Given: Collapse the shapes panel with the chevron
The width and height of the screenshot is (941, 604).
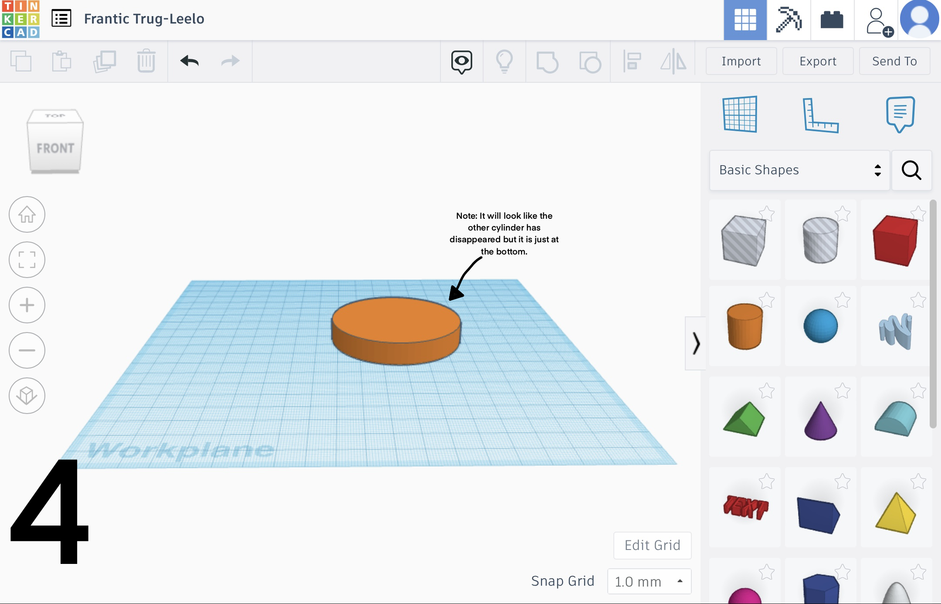Looking at the screenshot, I should (x=696, y=343).
